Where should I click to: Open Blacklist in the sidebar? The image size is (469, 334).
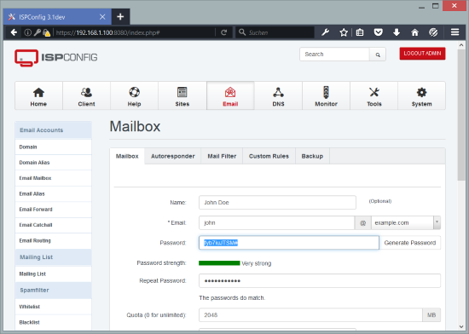click(53, 322)
